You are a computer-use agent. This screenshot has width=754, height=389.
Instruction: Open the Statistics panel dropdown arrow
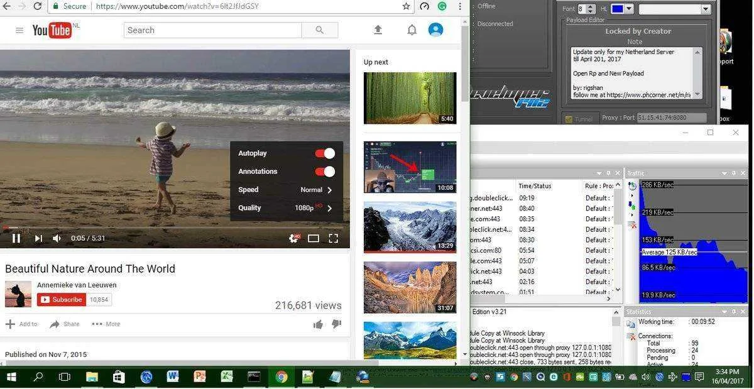pos(724,311)
